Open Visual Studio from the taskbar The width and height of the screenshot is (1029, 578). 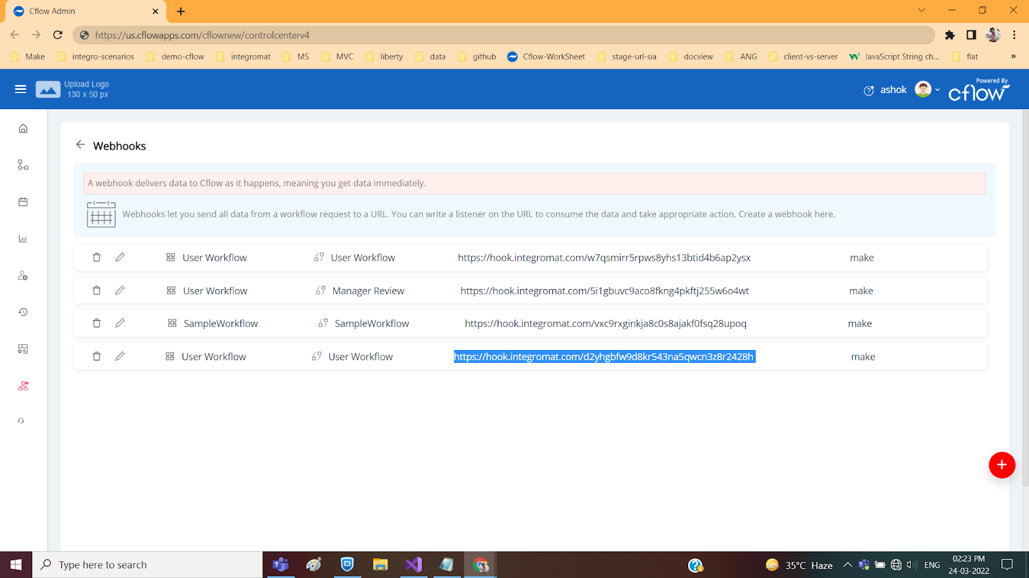(414, 565)
